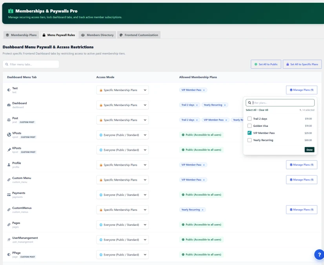Click the CustomMenus row link icon

click(x=9, y=210)
